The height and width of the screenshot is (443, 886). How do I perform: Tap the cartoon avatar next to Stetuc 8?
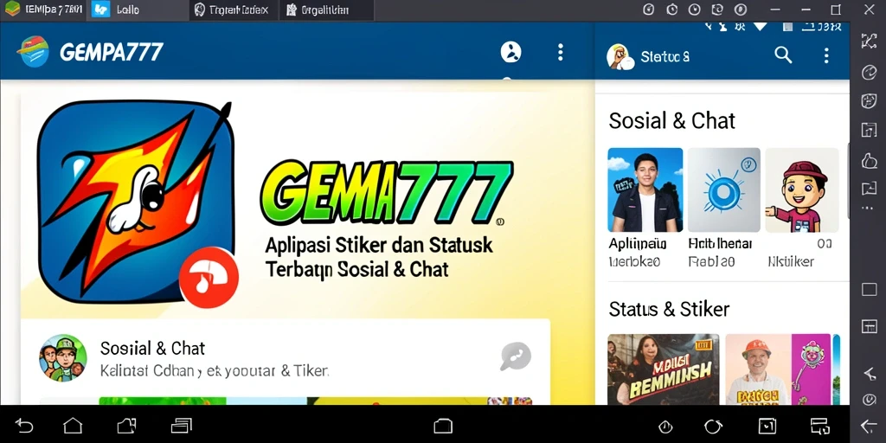pos(620,56)
